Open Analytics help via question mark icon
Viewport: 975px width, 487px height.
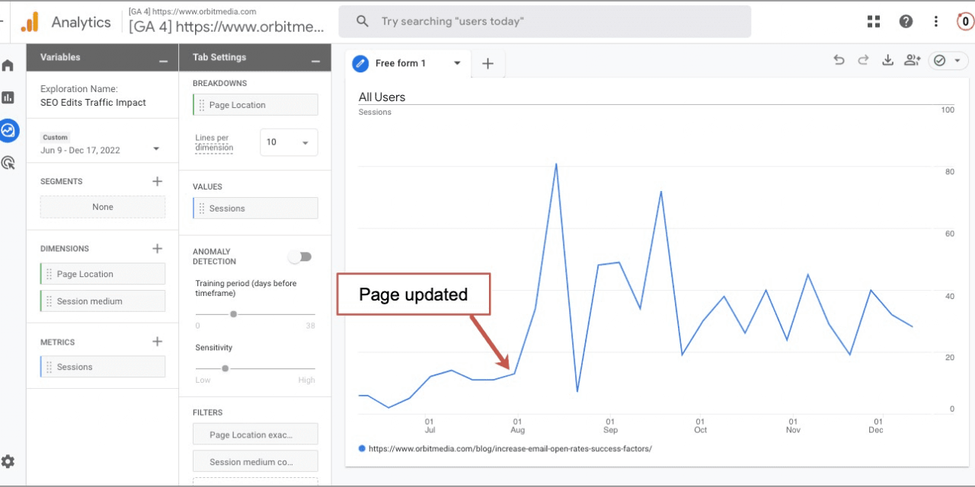(906, 21)
